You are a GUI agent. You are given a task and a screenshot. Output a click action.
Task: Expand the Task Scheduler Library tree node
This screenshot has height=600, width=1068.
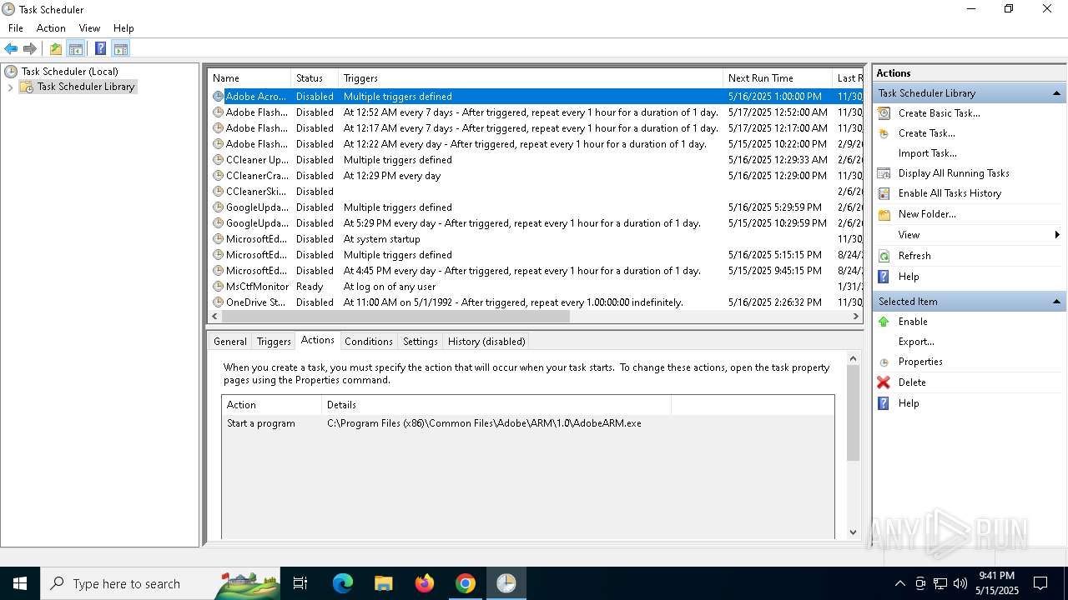coord(10,87)
